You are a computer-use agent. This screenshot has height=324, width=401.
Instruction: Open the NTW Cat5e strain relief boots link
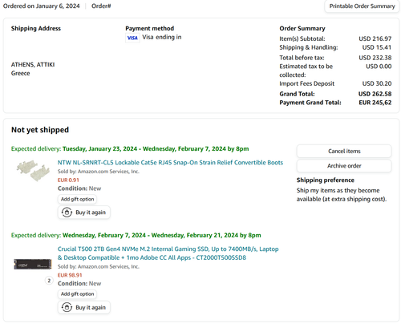pos(170,163)
